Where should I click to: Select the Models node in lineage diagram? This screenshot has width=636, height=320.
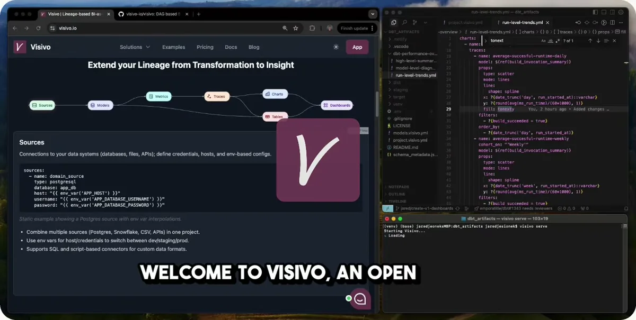click(100, 105)
